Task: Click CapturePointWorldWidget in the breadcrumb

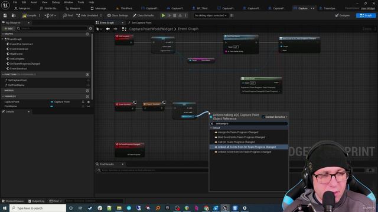Action: tap(151, 29)
